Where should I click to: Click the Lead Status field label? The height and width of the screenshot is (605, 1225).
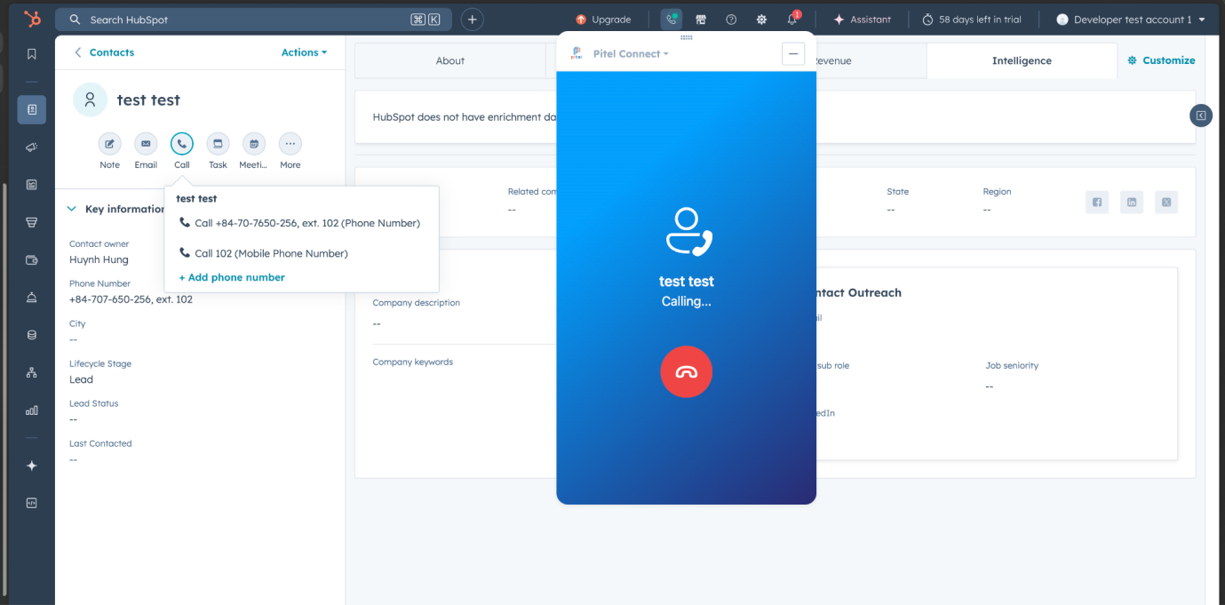point(93,403)
